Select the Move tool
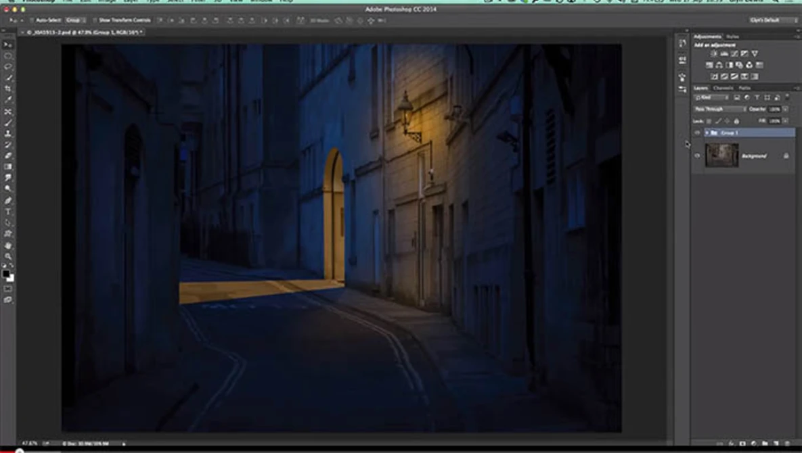 pos(7,45)
